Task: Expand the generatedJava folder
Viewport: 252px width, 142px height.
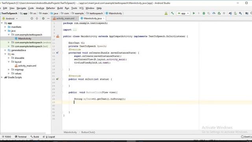Action: pos(5,50)
